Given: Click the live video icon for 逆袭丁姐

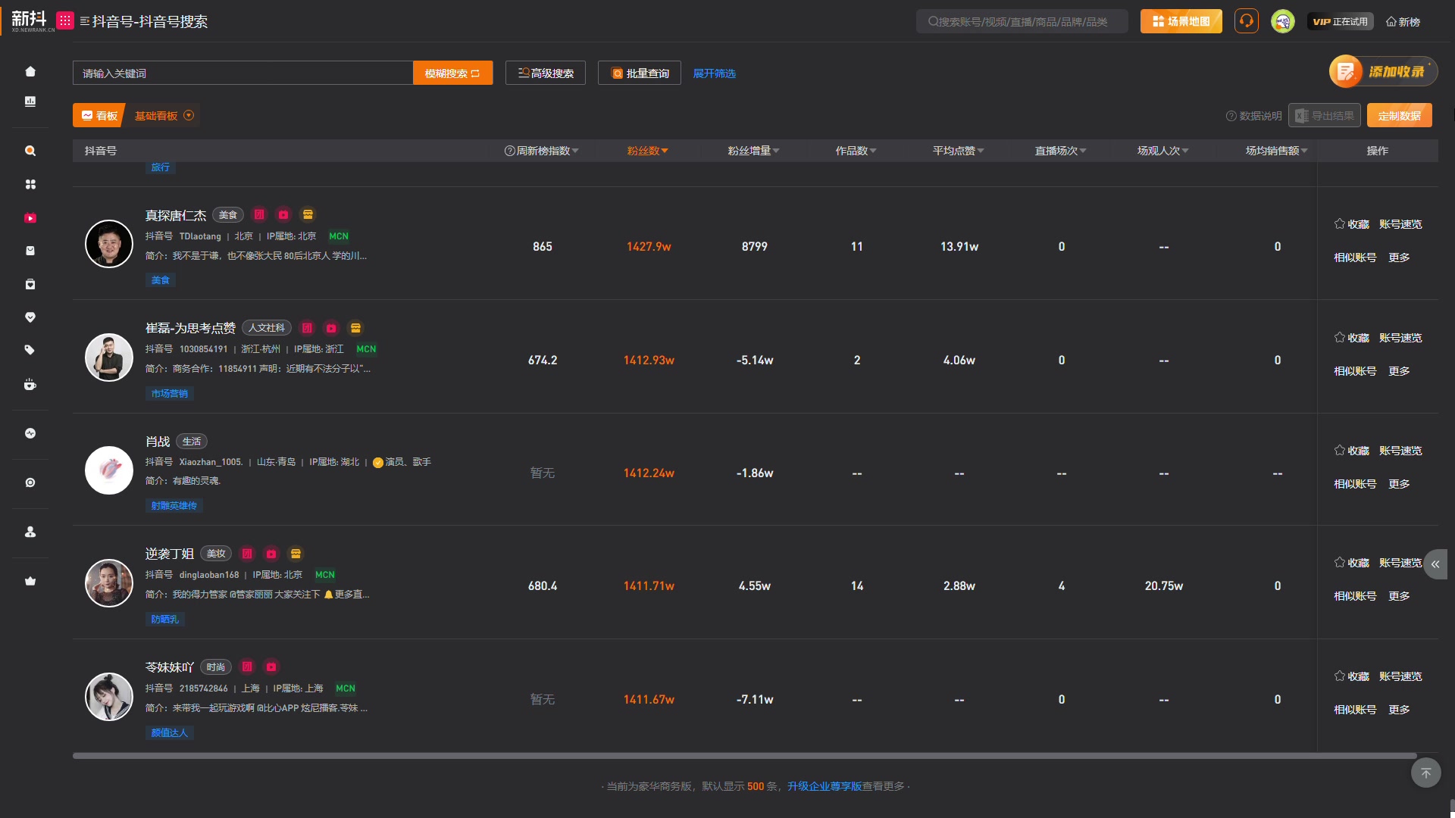Looking at the screenshot, I should click(271, 554).
